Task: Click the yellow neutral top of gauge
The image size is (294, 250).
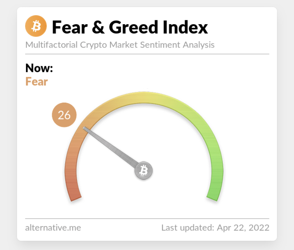Action: pos(144,98)
